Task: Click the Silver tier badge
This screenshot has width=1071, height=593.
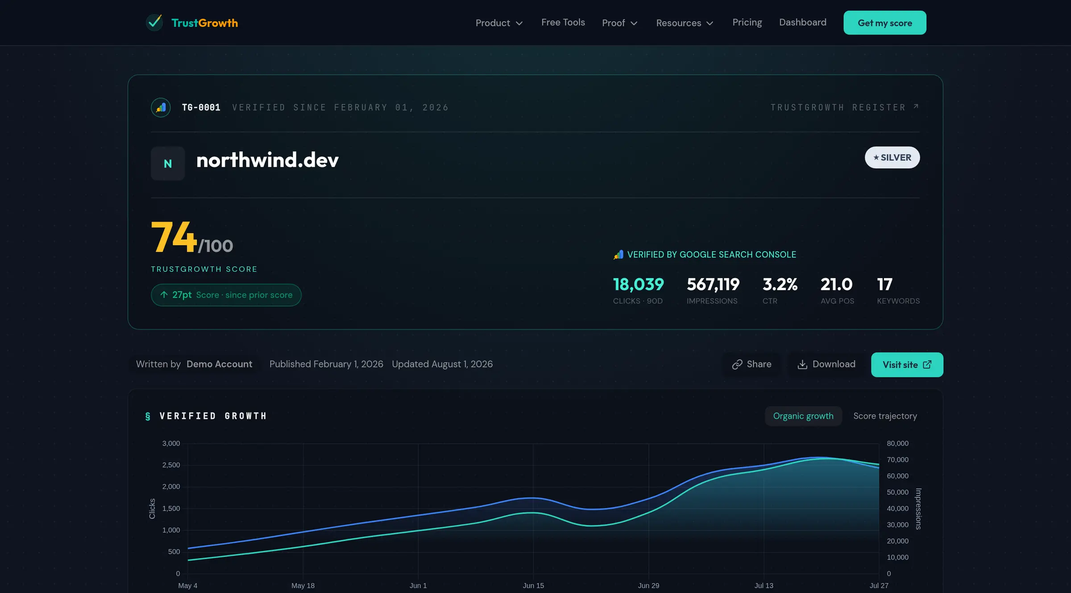Action: tap(892, 157)
